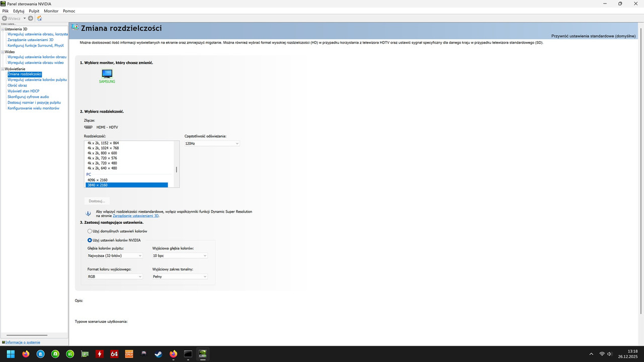
Task: Select Użyj ustawień kolorów NVIDIA radio button
Action: [90, 240]
